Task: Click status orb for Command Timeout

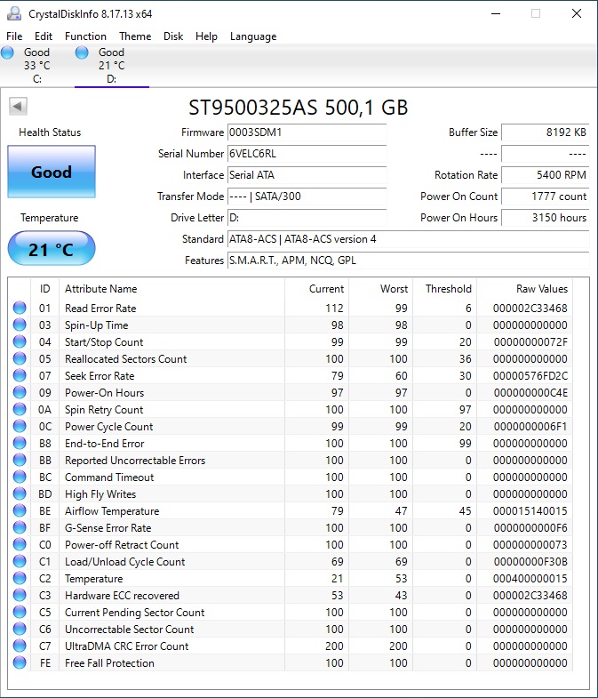Action: point(20,477)
